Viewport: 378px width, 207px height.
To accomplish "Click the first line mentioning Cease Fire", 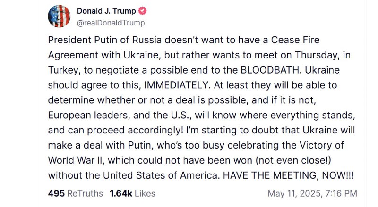I will click(184, 40).
